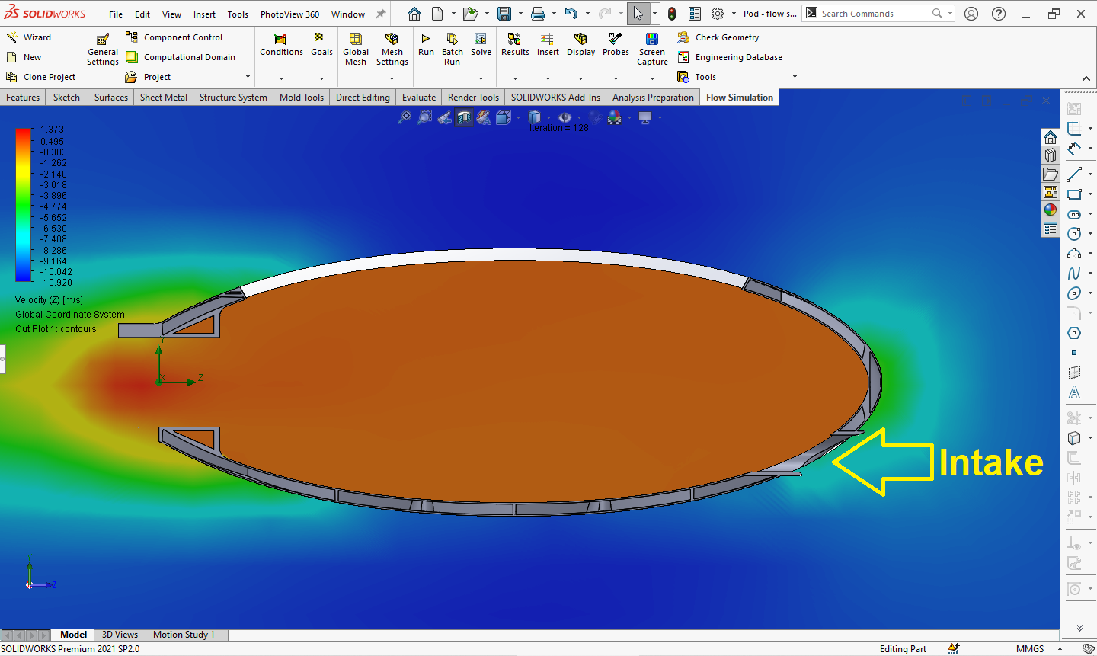Toggle the Section View in the heads-up toolbar
This screenshot has width=1097, height=656.
[464, 117]
